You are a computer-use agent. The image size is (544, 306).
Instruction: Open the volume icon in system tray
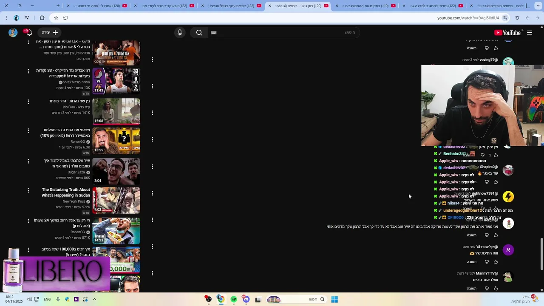pos(29,299)
